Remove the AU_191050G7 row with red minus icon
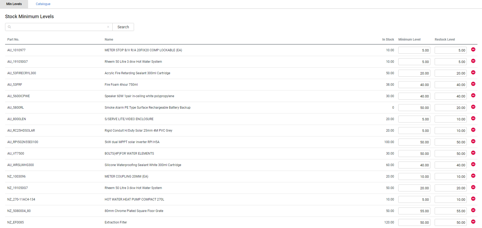Screen dimensions: 482x228 (x=473, y=61)
